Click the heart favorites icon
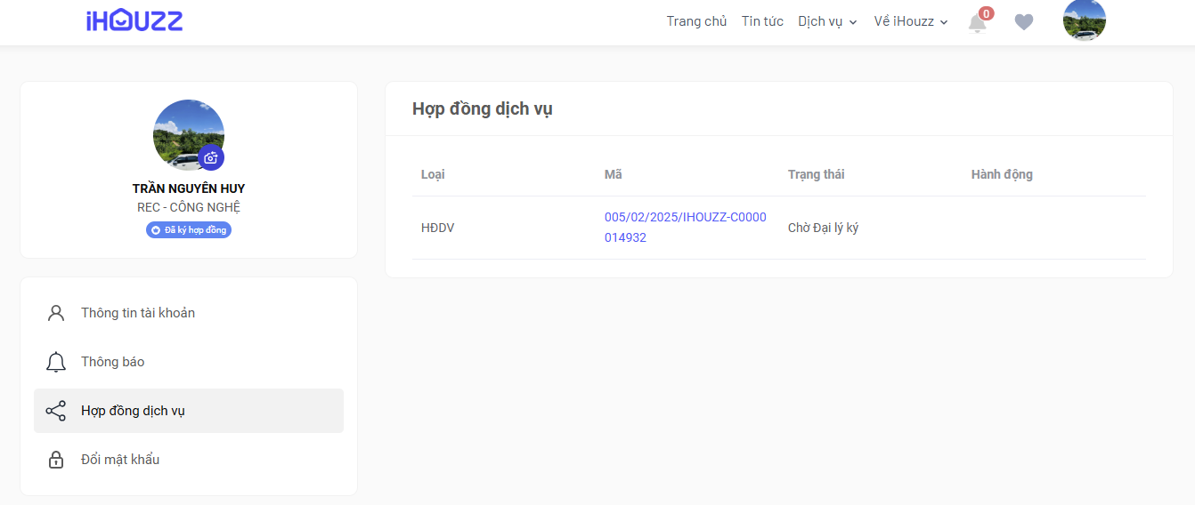This screenshot has width=1195, height=505. coord(1024,22)
